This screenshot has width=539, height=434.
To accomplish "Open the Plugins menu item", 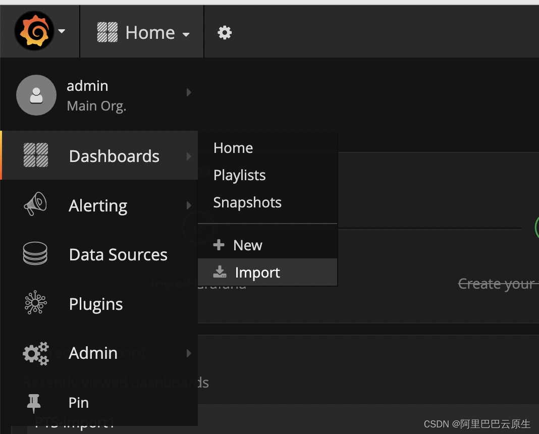I will pyautogui.click(x=99, y=304).
